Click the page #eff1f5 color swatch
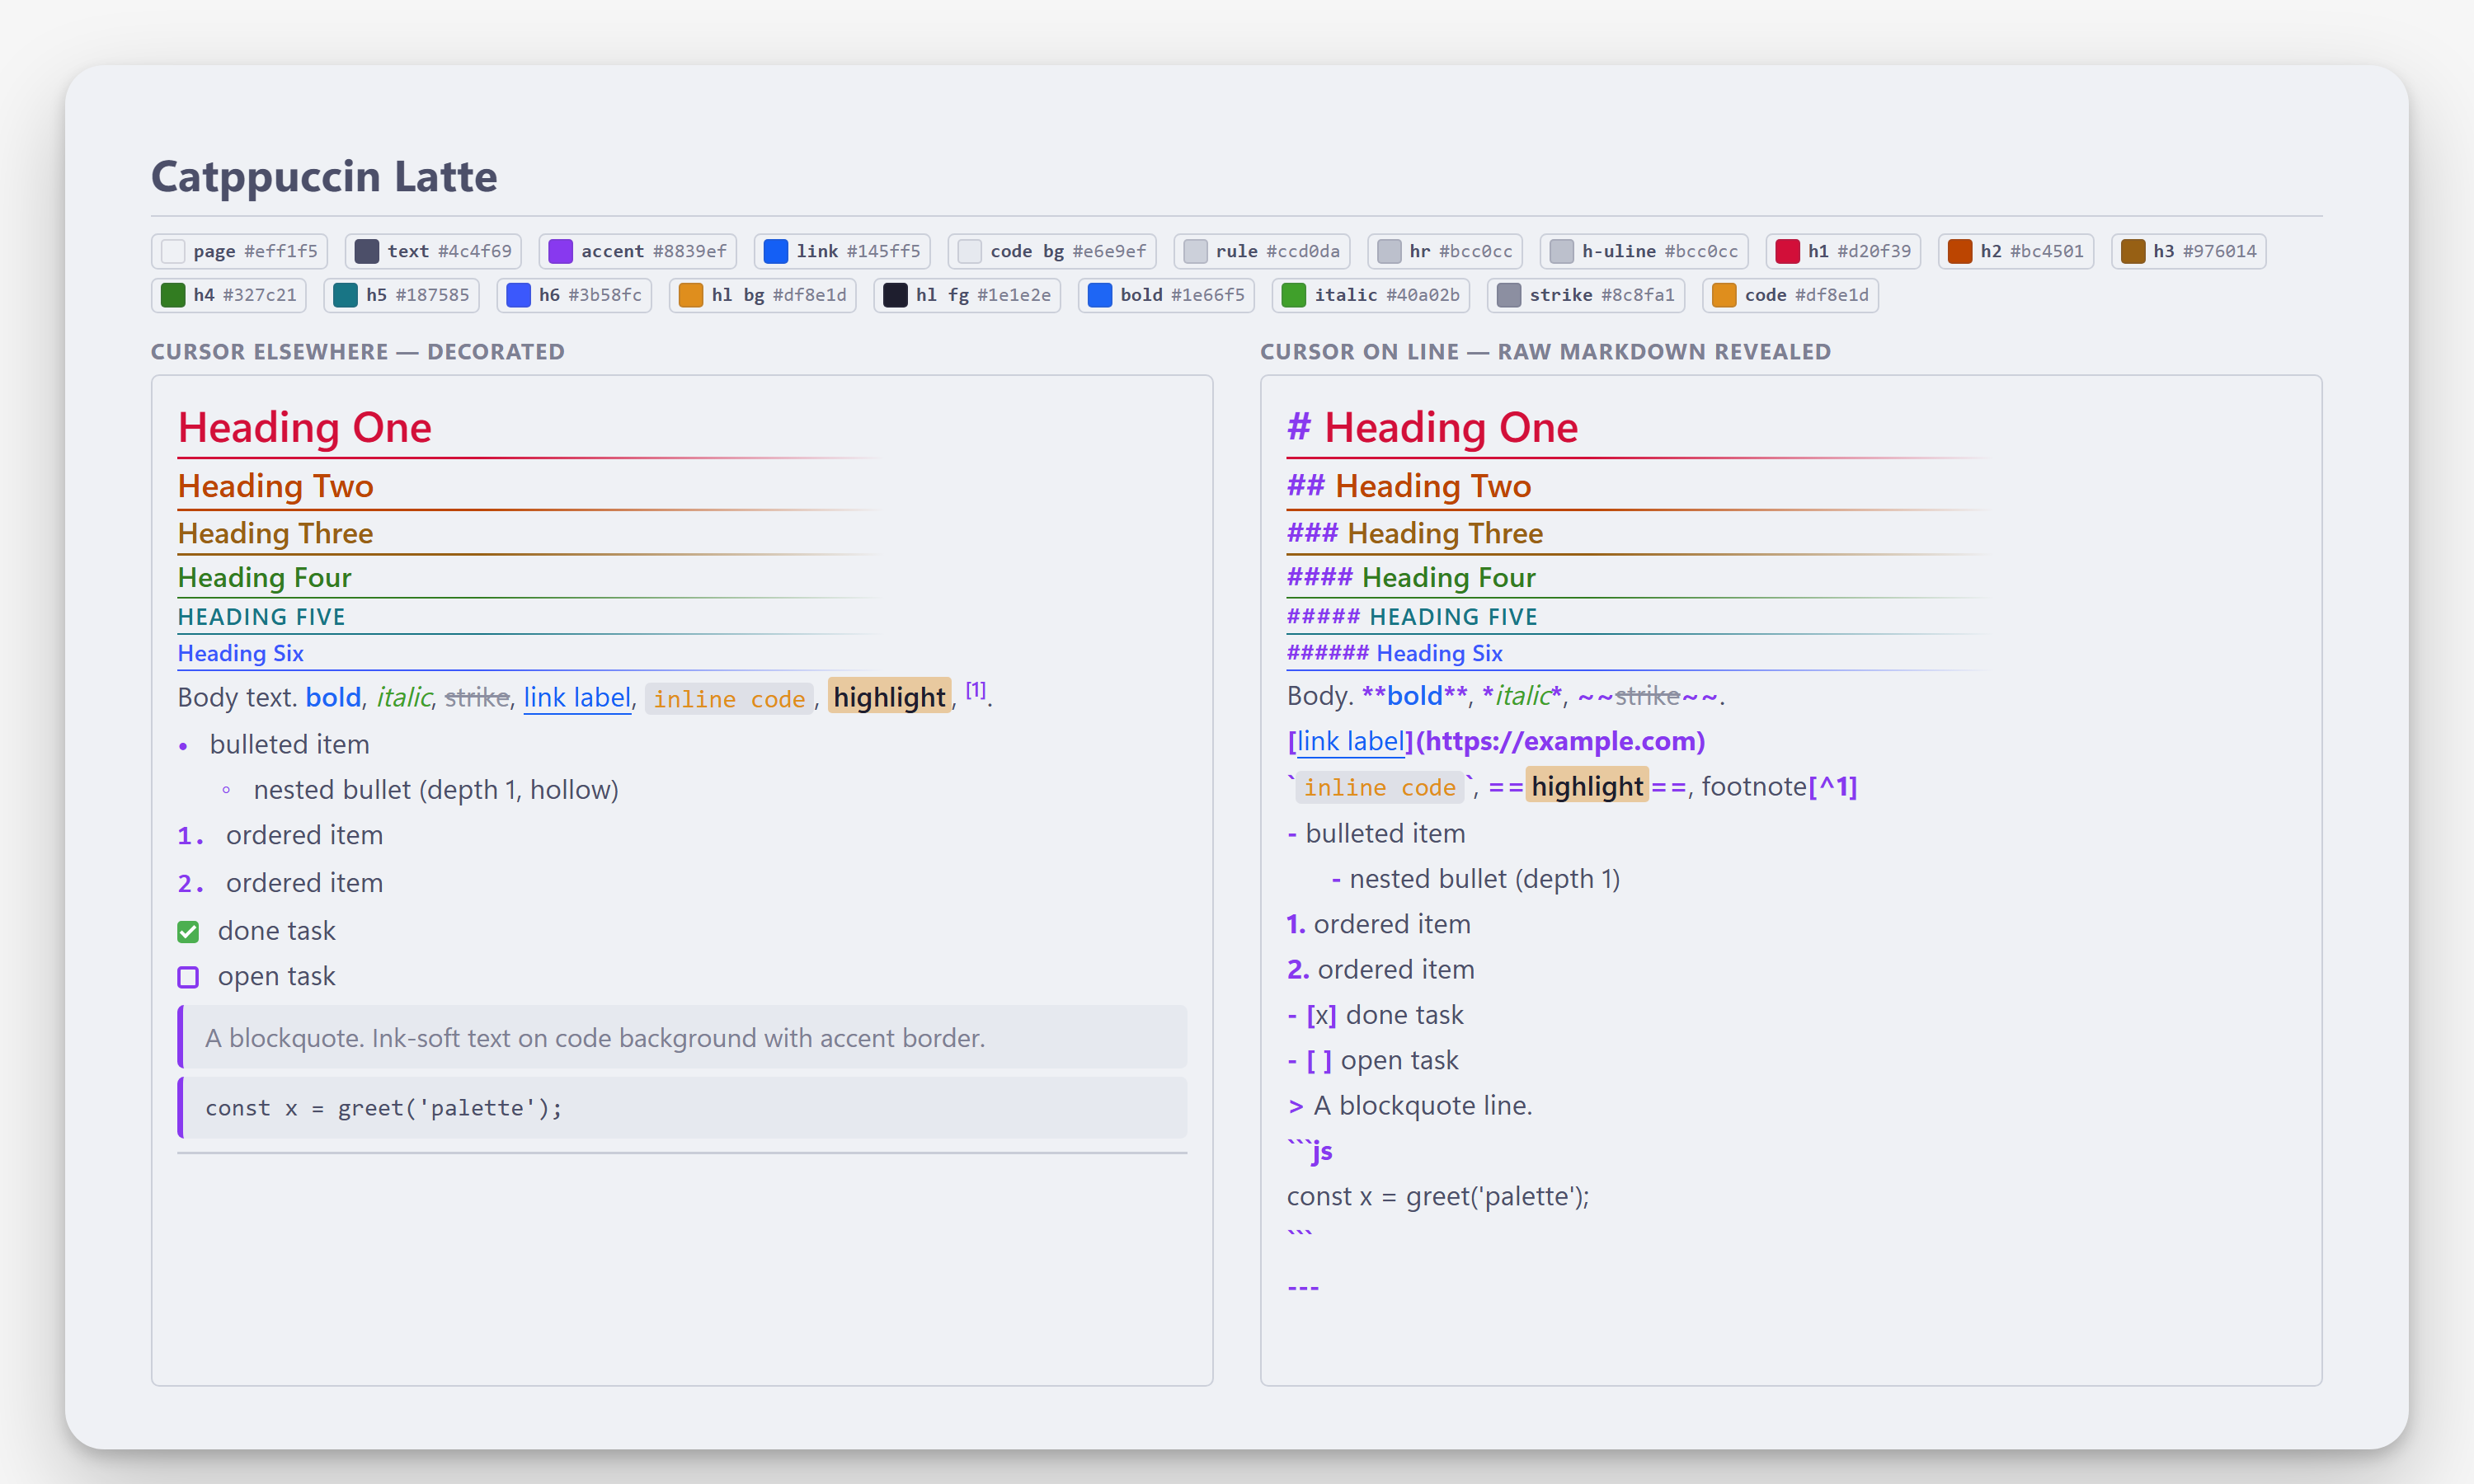The height and width of the screenshot is (1484, 2474). point(239,251)
